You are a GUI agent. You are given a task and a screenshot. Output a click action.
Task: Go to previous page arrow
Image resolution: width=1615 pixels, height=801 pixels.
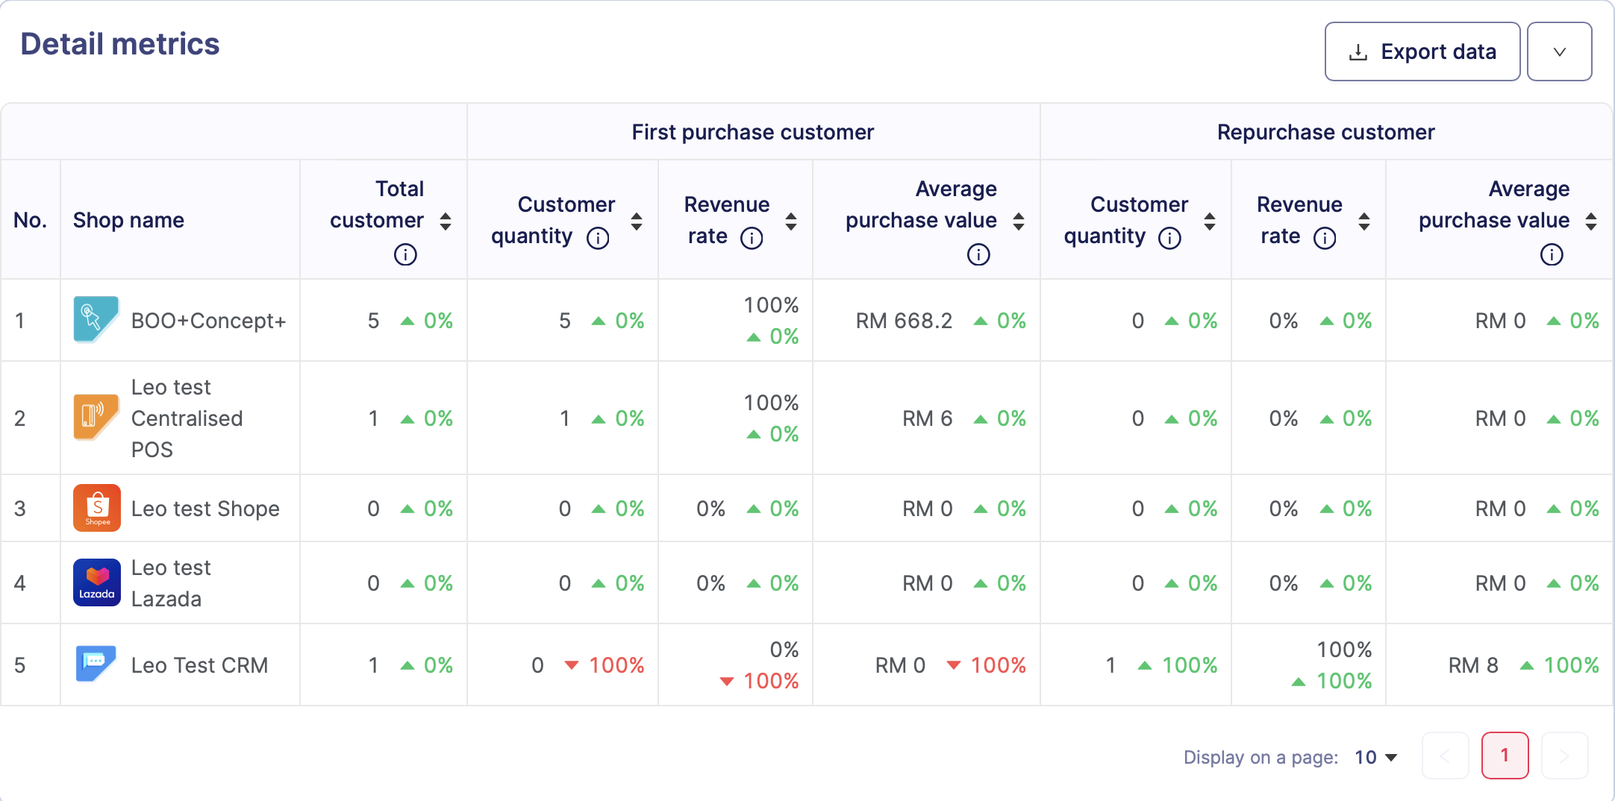coord(1445,756)
